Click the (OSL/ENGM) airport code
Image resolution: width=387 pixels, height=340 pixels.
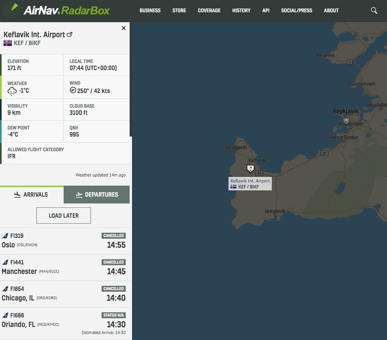coord(27,245)
